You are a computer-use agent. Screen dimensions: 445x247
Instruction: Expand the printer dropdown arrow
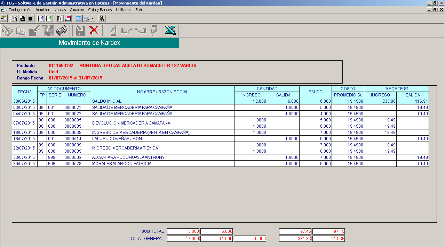93,18
